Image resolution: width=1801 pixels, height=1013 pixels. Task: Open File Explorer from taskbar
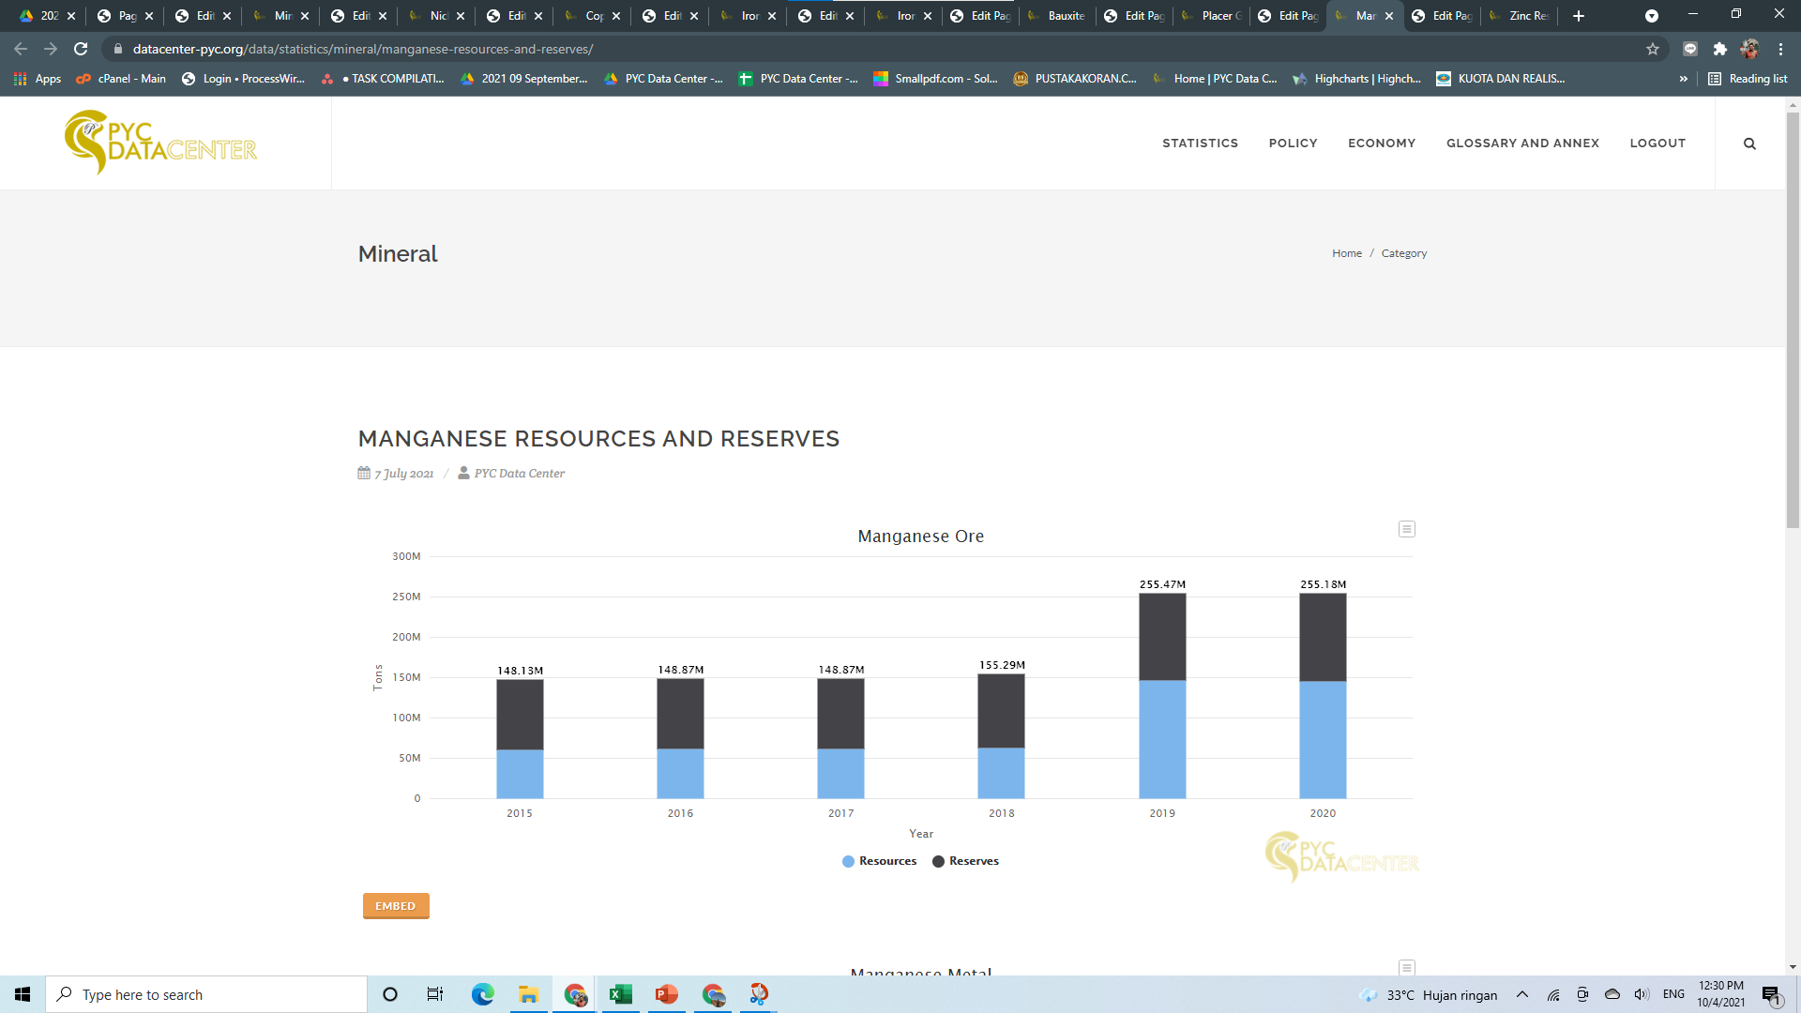tap(528, 994)
